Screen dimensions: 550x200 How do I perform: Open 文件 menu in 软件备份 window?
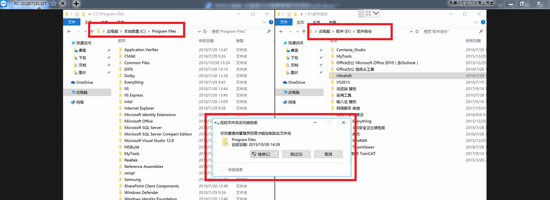283,22
